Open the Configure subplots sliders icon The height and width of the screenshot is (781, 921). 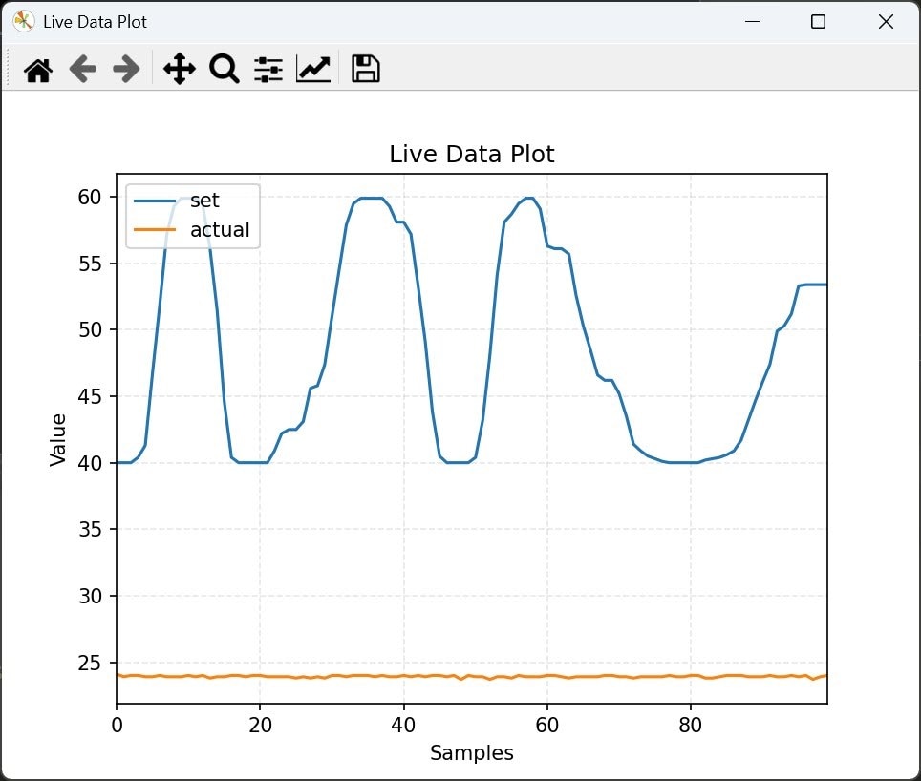pos(268,70)
